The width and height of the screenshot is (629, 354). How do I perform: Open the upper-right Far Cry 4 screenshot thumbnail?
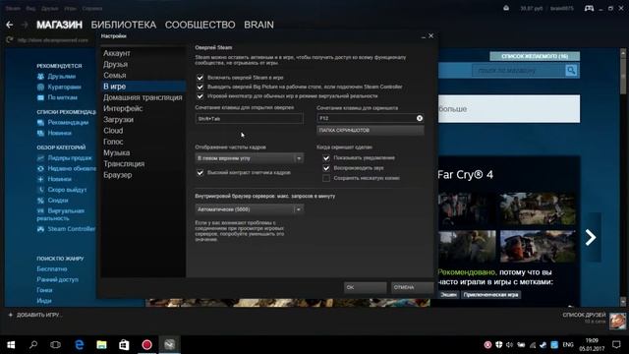point(538,208)
